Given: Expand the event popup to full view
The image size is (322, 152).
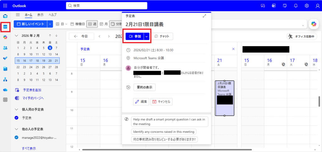Looking at the screenshot, I should tap(205, 16).
